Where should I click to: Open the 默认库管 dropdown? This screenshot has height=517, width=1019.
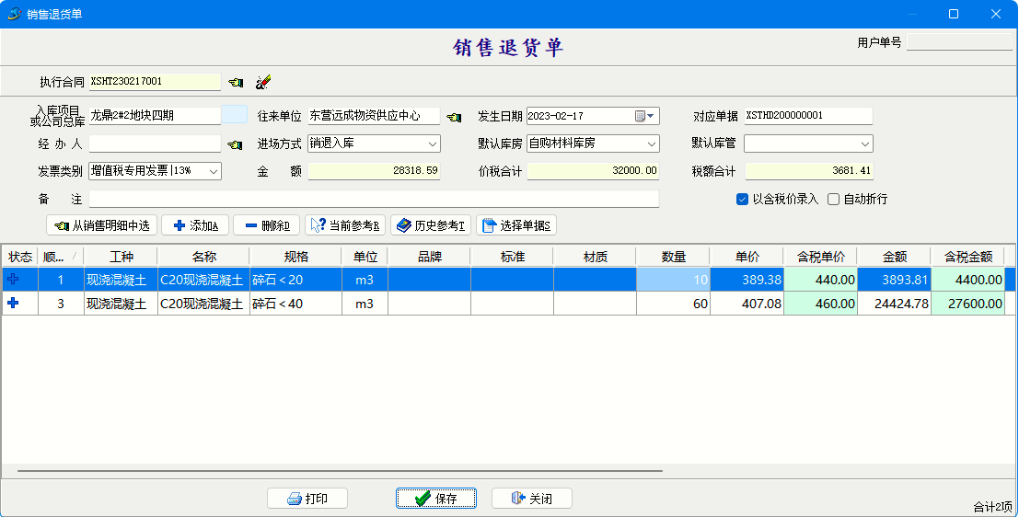[865, 144]
